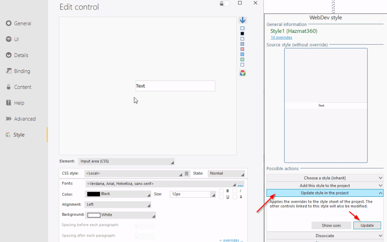Screen dimensions: 387x242
Task: Click the UI eye icon in sidebar
Action: (x=9, y=39)
